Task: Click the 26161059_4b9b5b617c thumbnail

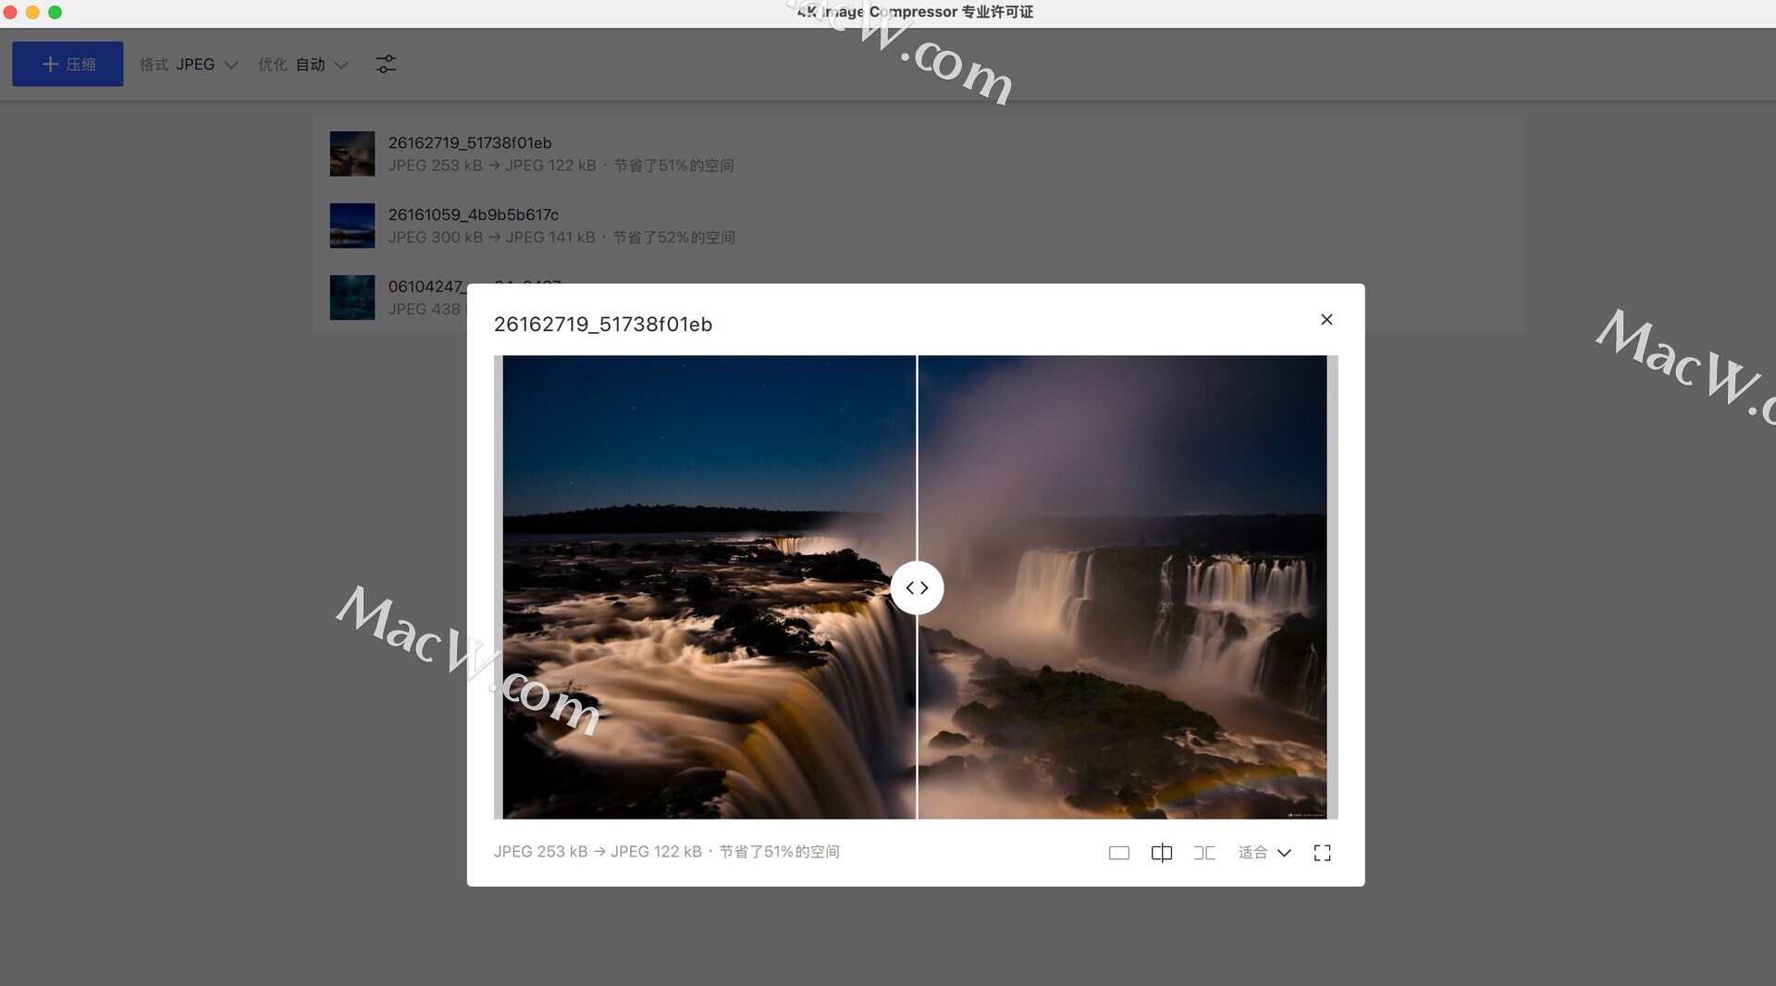Action: [352, 226]
